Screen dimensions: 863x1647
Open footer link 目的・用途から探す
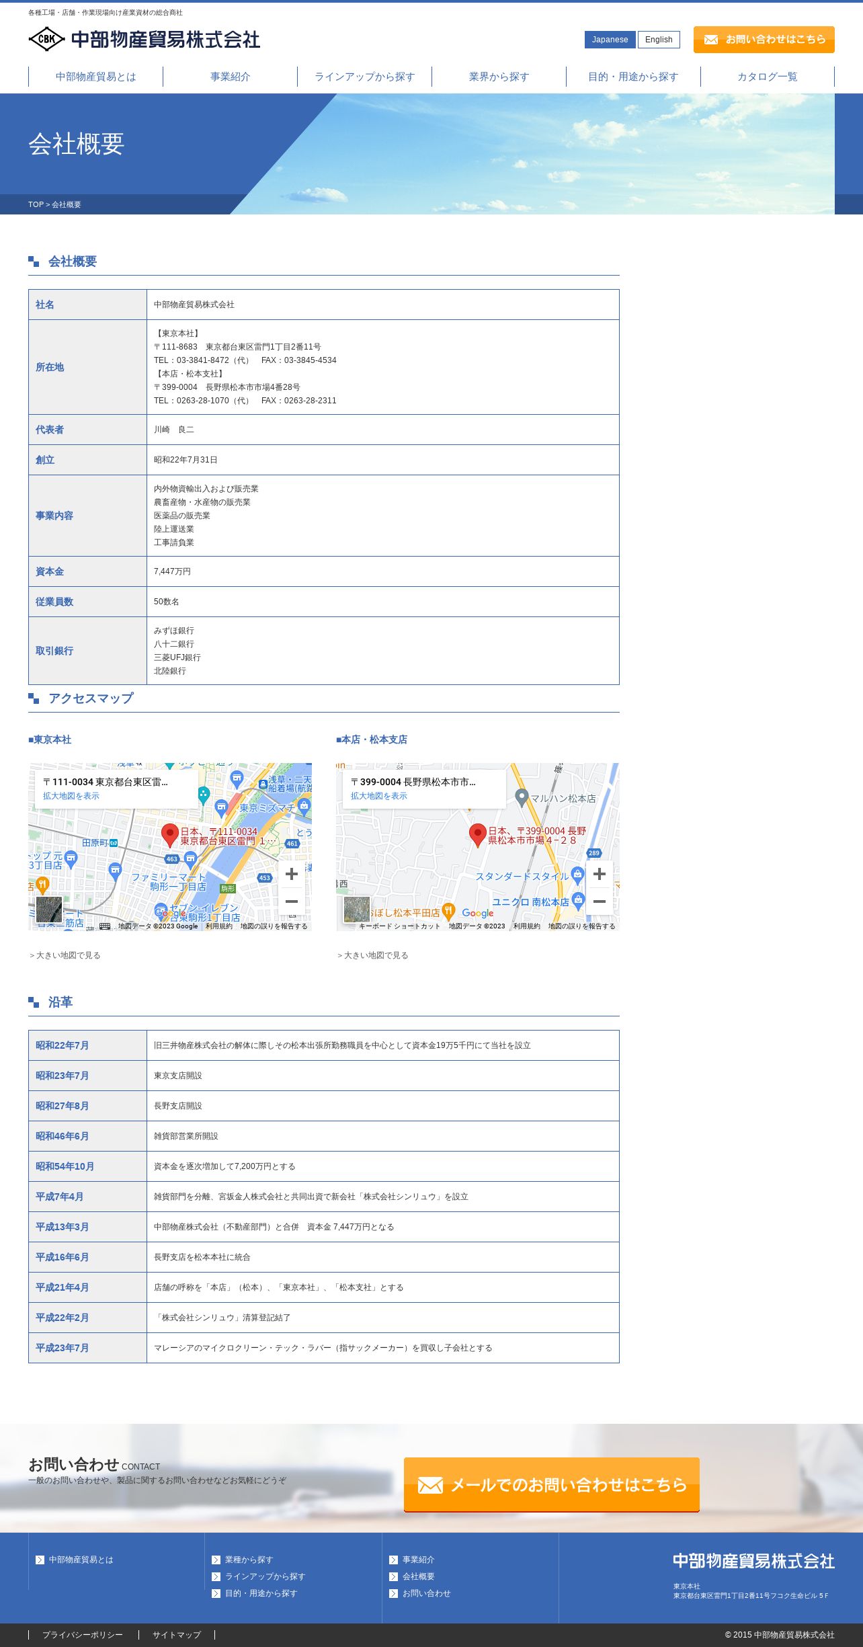tap(261, 1593)
